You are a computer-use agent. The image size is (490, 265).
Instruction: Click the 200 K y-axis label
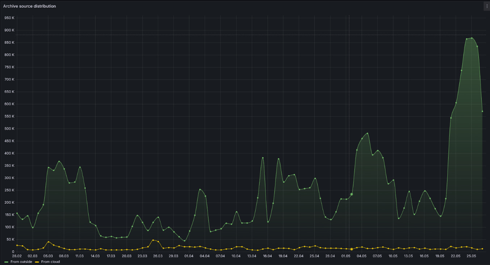click(9, 203)
